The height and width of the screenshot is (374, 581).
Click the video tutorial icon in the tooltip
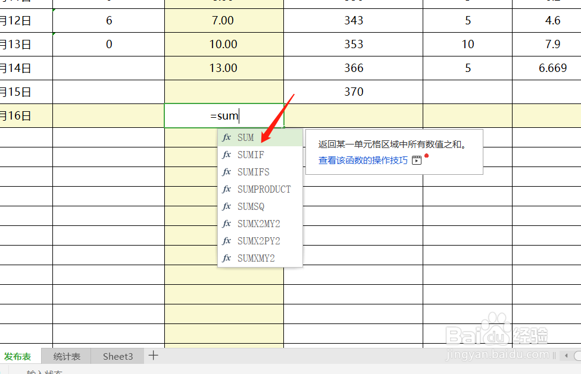point(416,159)
